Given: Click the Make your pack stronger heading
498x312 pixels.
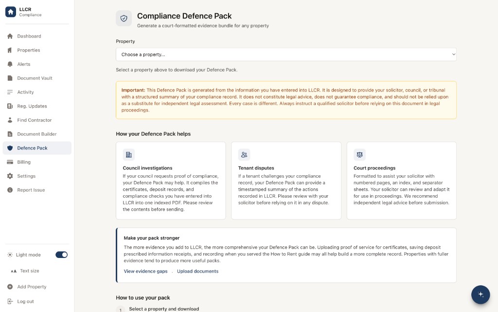Looking at the screenshot, I should pyautogui.click(x=152, y=238).
